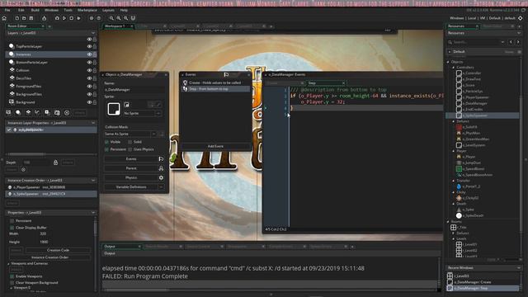
Task: Click the Debug toolbar icon
Action: point(57,18)
